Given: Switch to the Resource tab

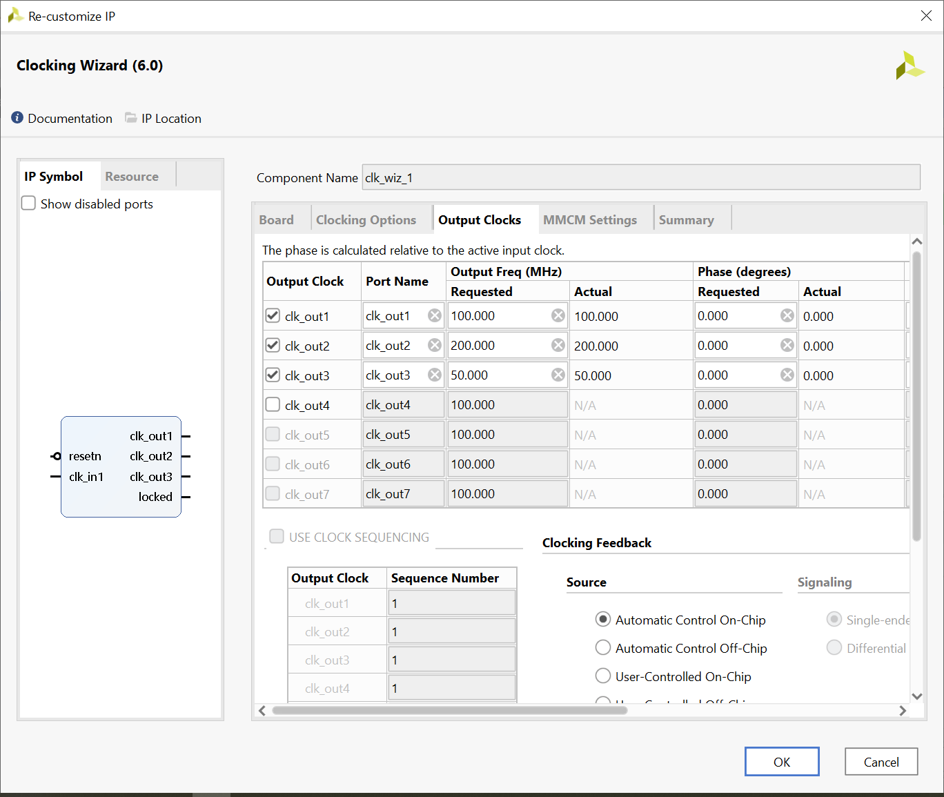Looking at the screenshot, I should coord(132,176).
